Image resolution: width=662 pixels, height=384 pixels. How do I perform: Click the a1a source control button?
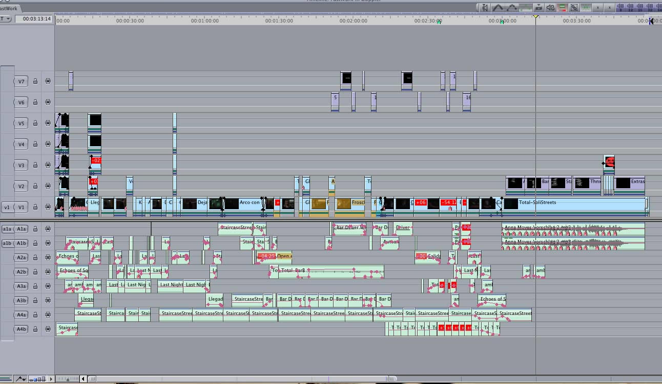tap(7, 229)
